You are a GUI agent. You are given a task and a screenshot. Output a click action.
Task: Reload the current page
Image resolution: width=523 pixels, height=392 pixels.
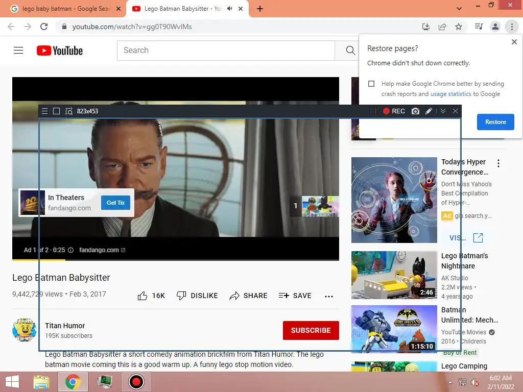(x=44, y=27)
